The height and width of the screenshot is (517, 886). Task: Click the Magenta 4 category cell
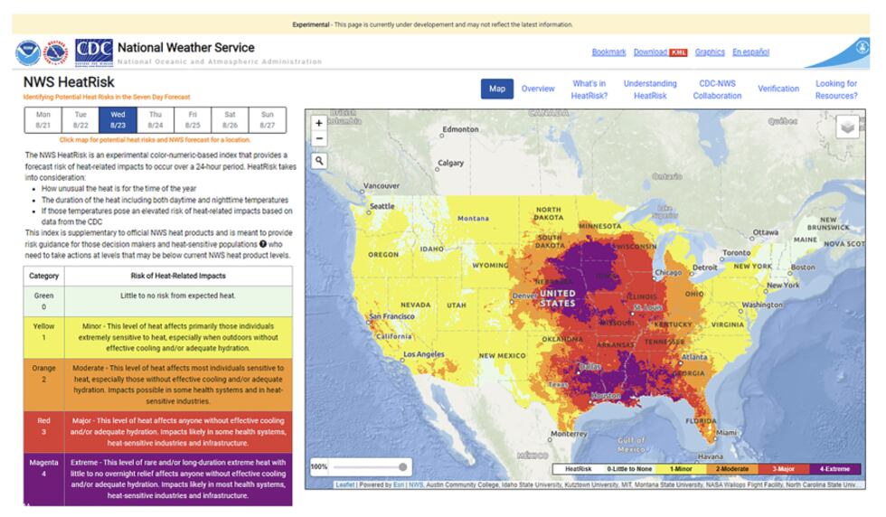coord(43,479)
